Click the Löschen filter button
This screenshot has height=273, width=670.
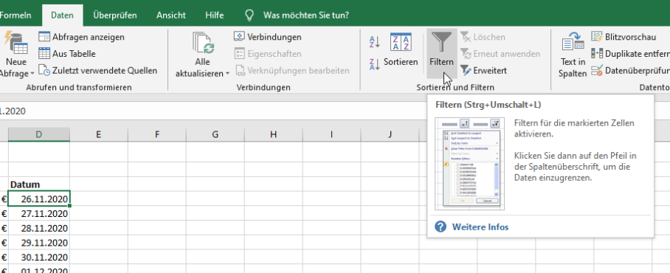tap(483, 37)
